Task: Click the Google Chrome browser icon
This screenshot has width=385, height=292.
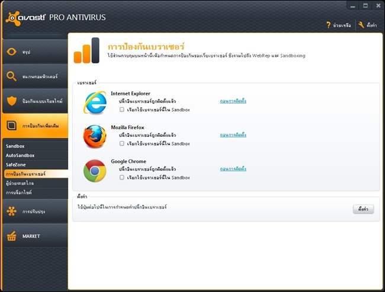Action: click(95, 171)
